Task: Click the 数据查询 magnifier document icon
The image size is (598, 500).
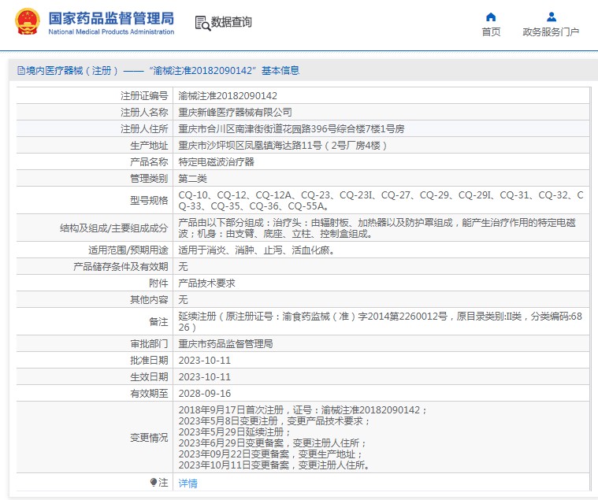Action: (202, 23)
